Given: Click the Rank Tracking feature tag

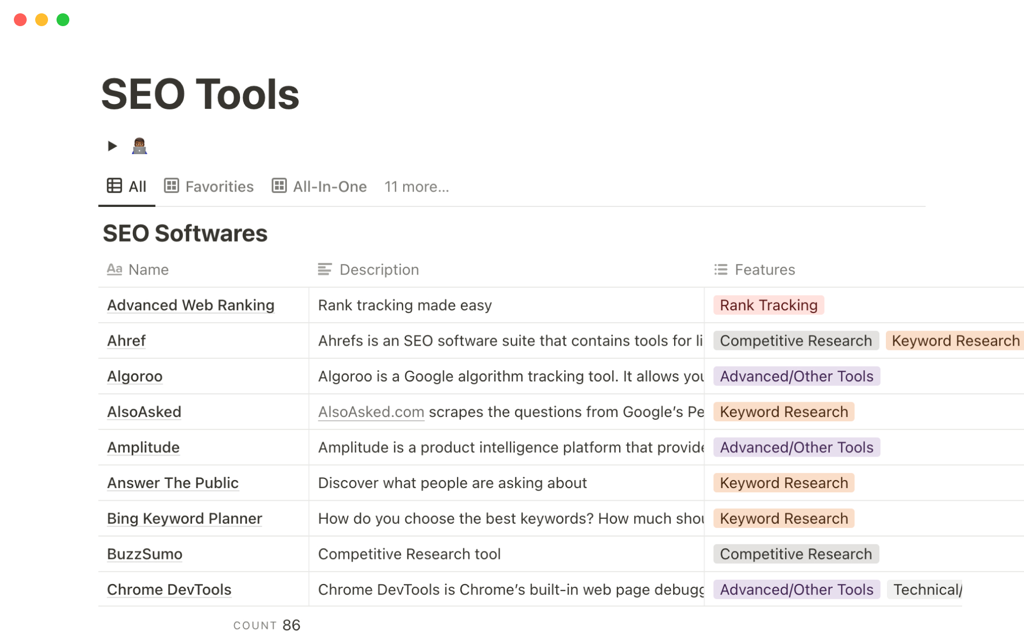Looking at the screenshot, I should pos(768,305).
